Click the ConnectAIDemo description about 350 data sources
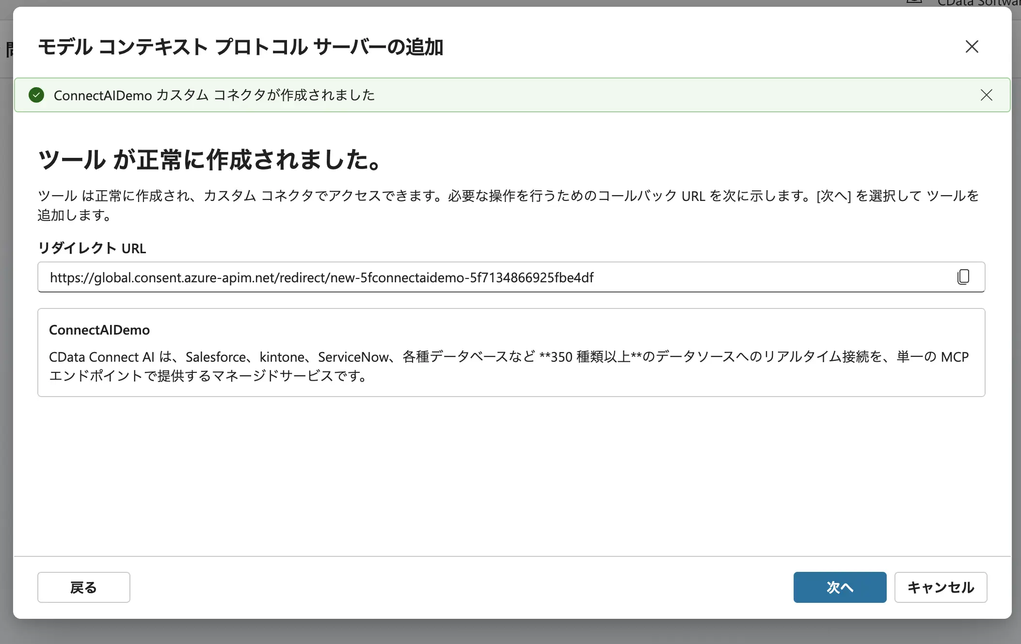 508,366
